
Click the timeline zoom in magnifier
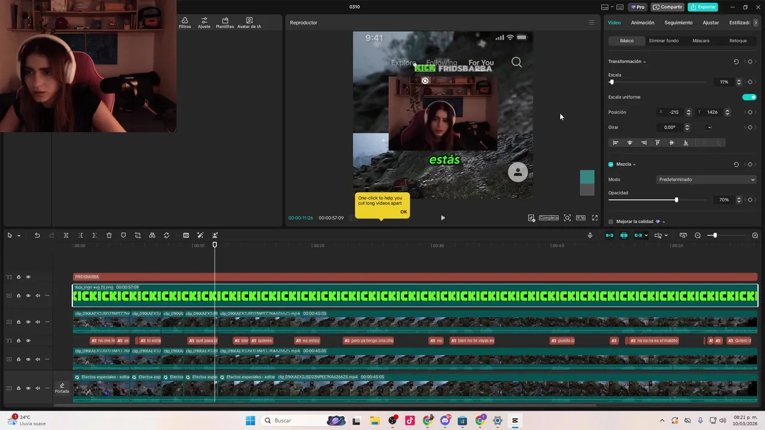[x=755, y=235]
